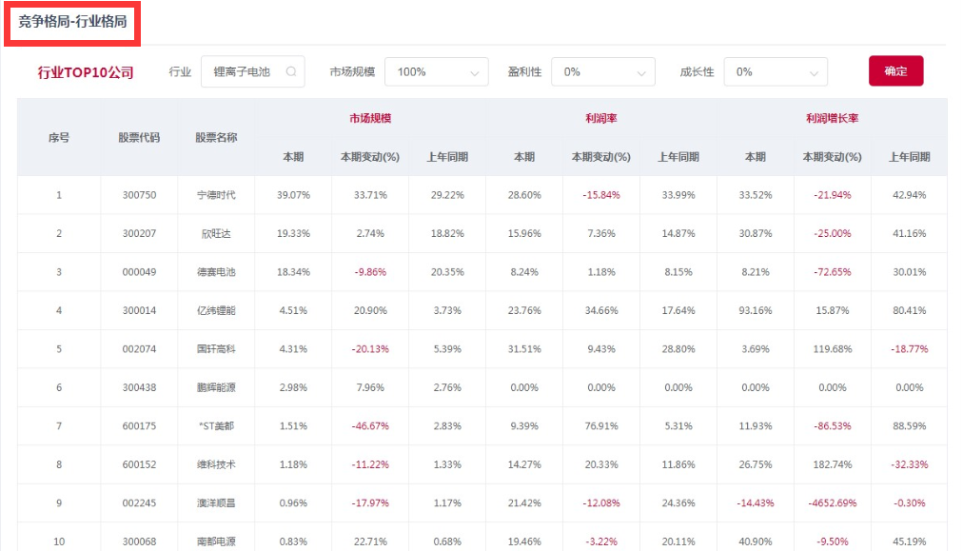Click the 市场规模 column group header
963x551 pixels.
point(370,119)
